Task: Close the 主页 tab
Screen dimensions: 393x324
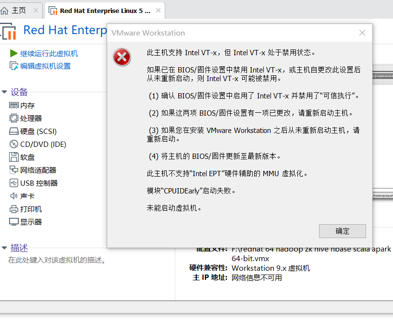Action: click(36, 10)
